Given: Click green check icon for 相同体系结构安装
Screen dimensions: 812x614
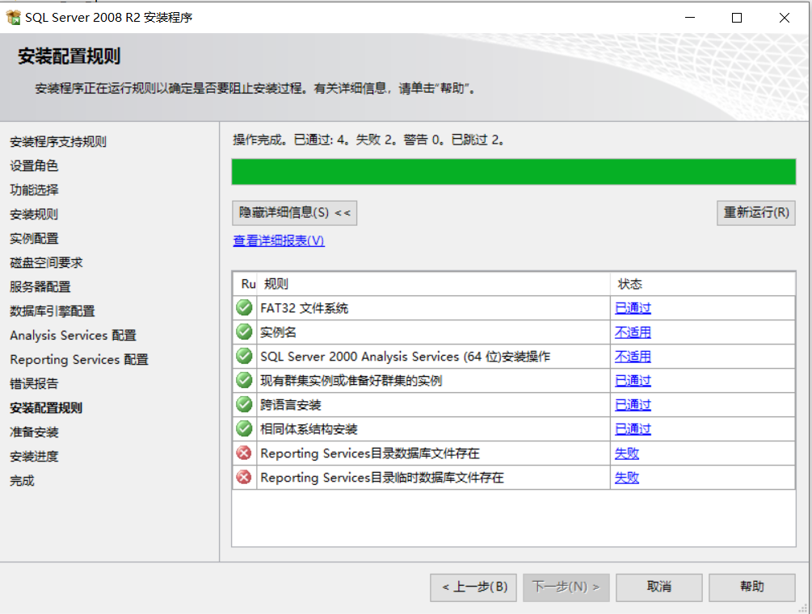Looking at the screenshot, I should (x=244, y=428).
